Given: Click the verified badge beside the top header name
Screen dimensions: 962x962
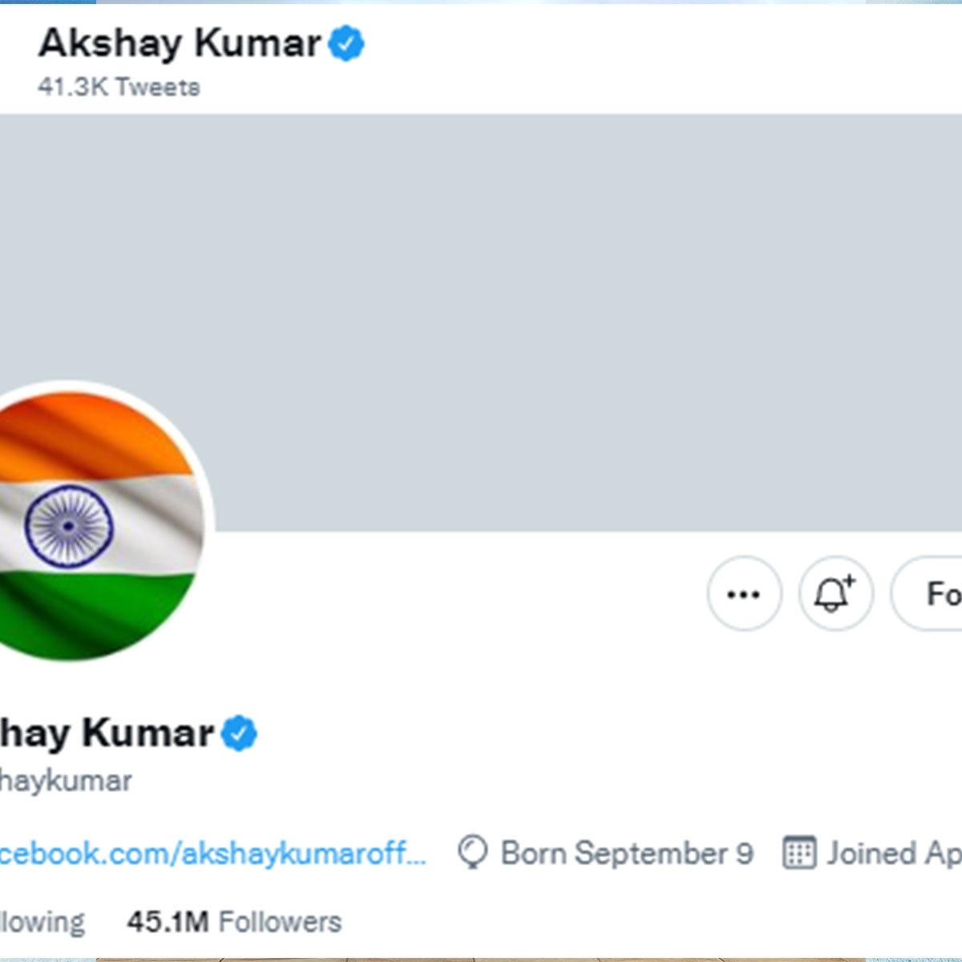Looking at the screenshot, I should tap(346, 43).
